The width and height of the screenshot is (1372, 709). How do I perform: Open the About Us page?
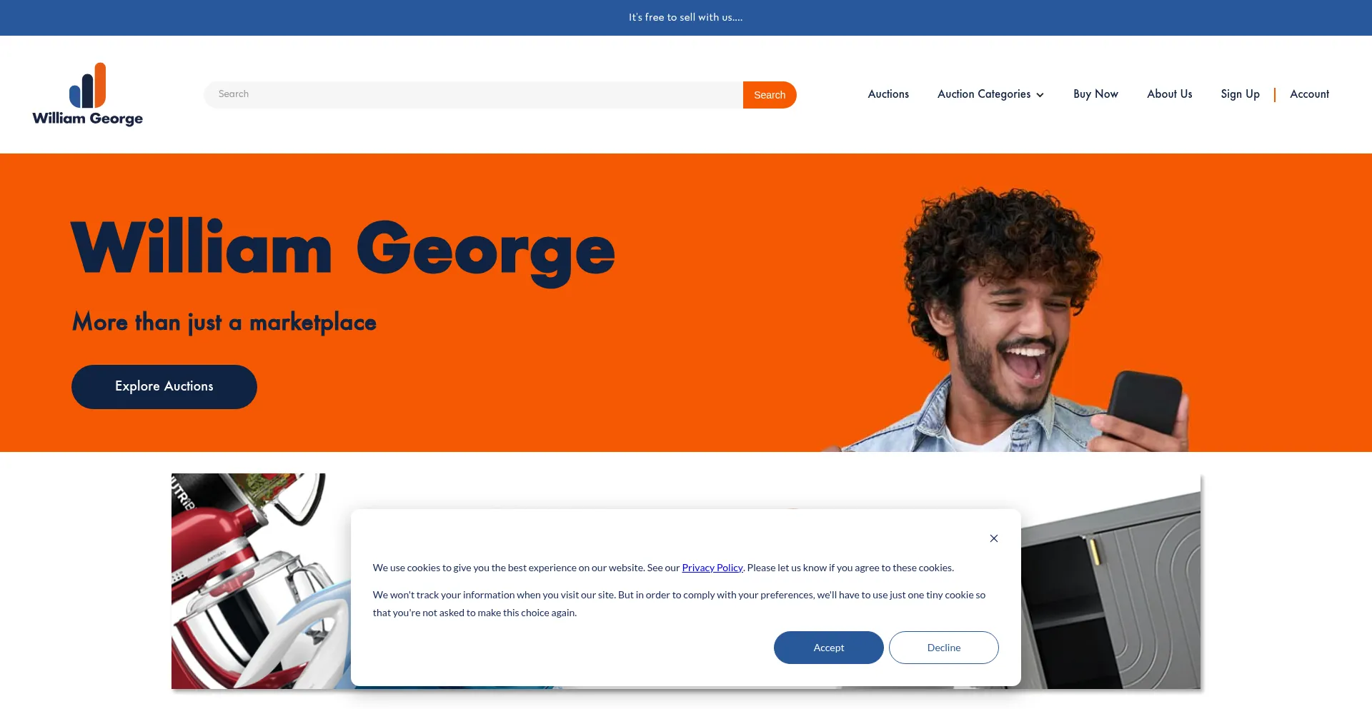(x=1169, y=94)
